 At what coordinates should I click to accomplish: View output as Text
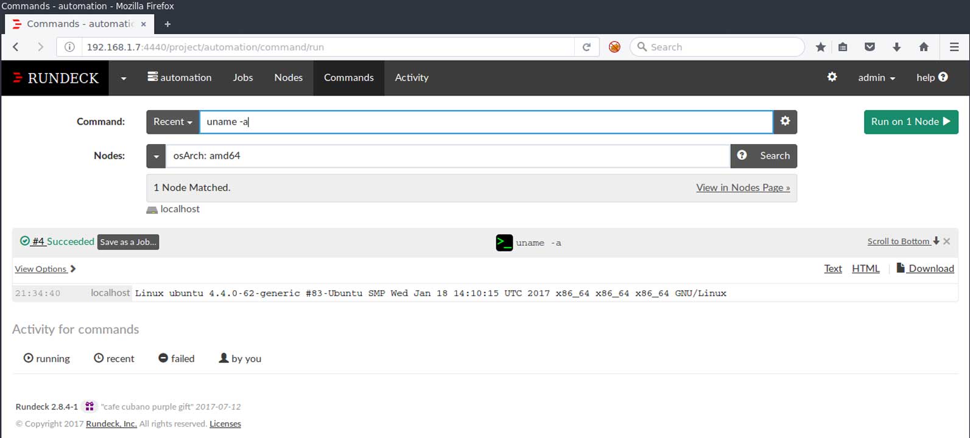coord(833,268)
